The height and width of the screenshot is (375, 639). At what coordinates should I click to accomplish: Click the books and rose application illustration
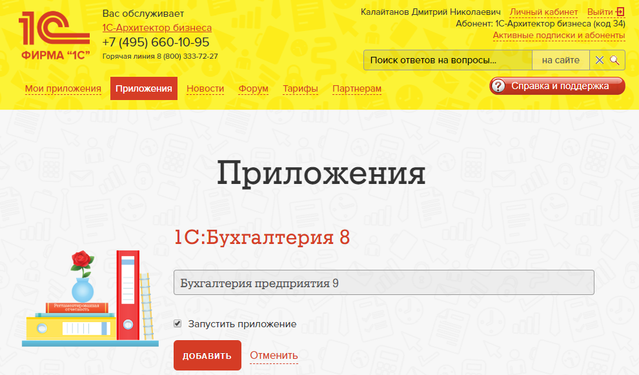point(90,298)
